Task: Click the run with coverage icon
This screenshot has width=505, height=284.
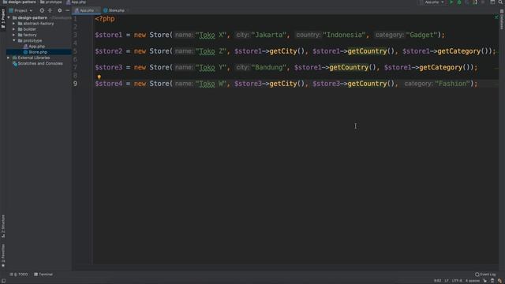Action: click(467, 2)
